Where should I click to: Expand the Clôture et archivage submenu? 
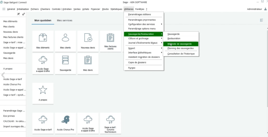pyautogui.click(x=144, y=39)
